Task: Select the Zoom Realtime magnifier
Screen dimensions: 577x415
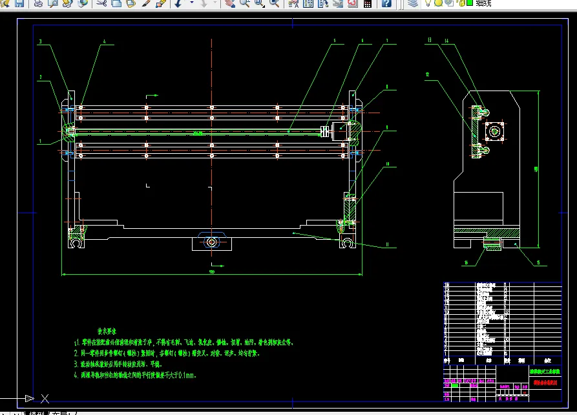Action: [244, 3]
